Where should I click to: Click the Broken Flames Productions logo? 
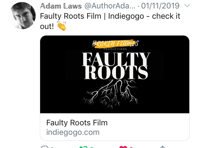pyautogui.click(x=116, y=45)
